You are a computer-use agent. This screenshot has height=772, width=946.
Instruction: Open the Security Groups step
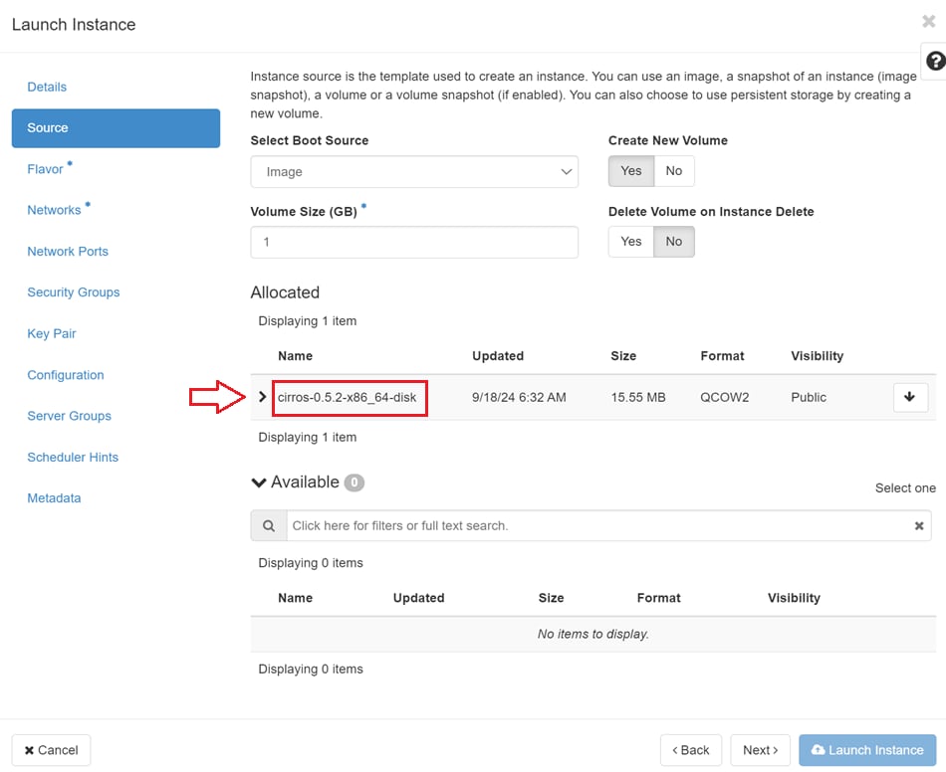coord(74,292)
